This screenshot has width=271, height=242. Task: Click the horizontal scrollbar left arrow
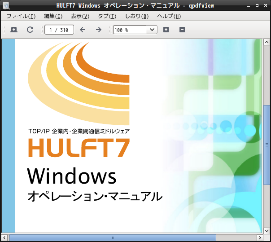click(4, 238)
